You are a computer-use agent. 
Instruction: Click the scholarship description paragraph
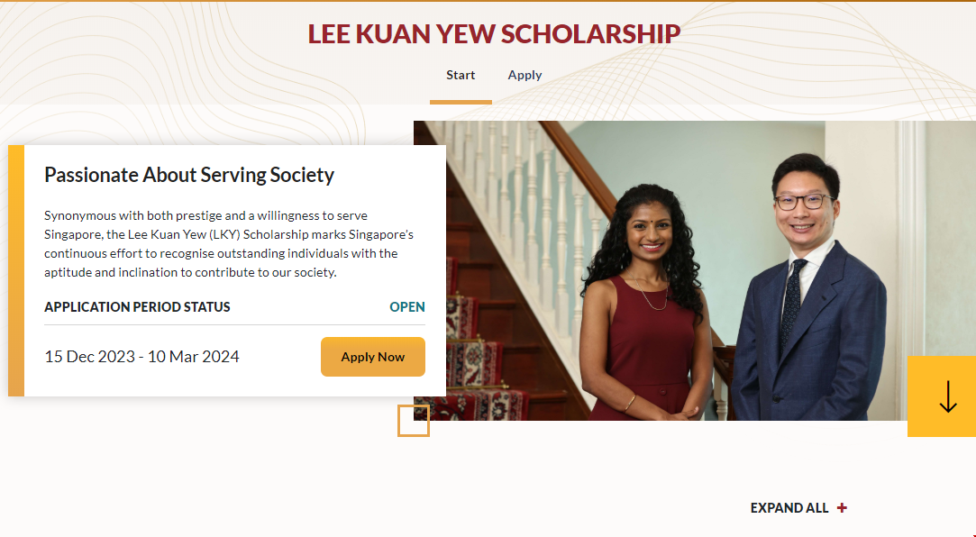[x=229, y=243]
